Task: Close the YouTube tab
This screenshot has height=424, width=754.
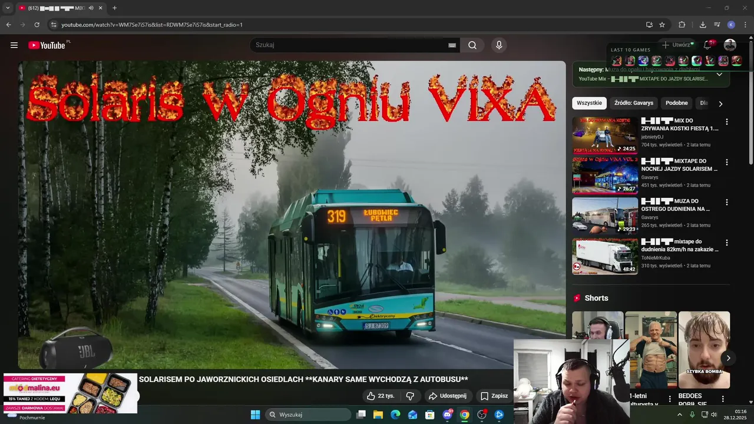Action: pos(100,8)
